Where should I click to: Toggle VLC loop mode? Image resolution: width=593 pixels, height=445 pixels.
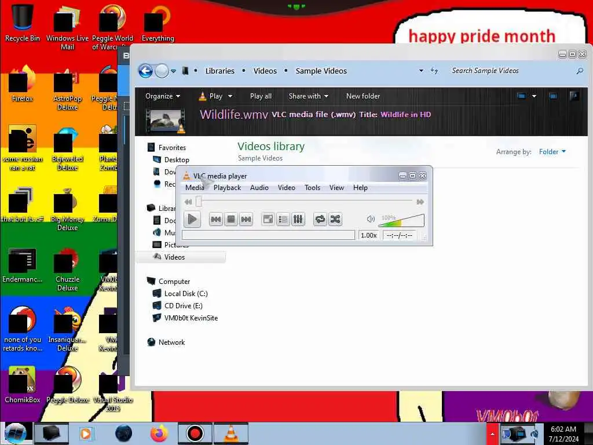click(x=320, y=219)
